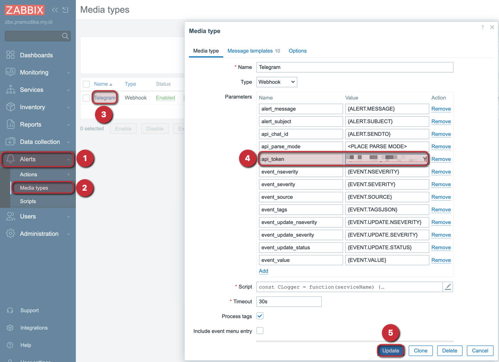Click the Timeout field showing 30s
Screen dimensions: 499x362
tap(289, 301)
